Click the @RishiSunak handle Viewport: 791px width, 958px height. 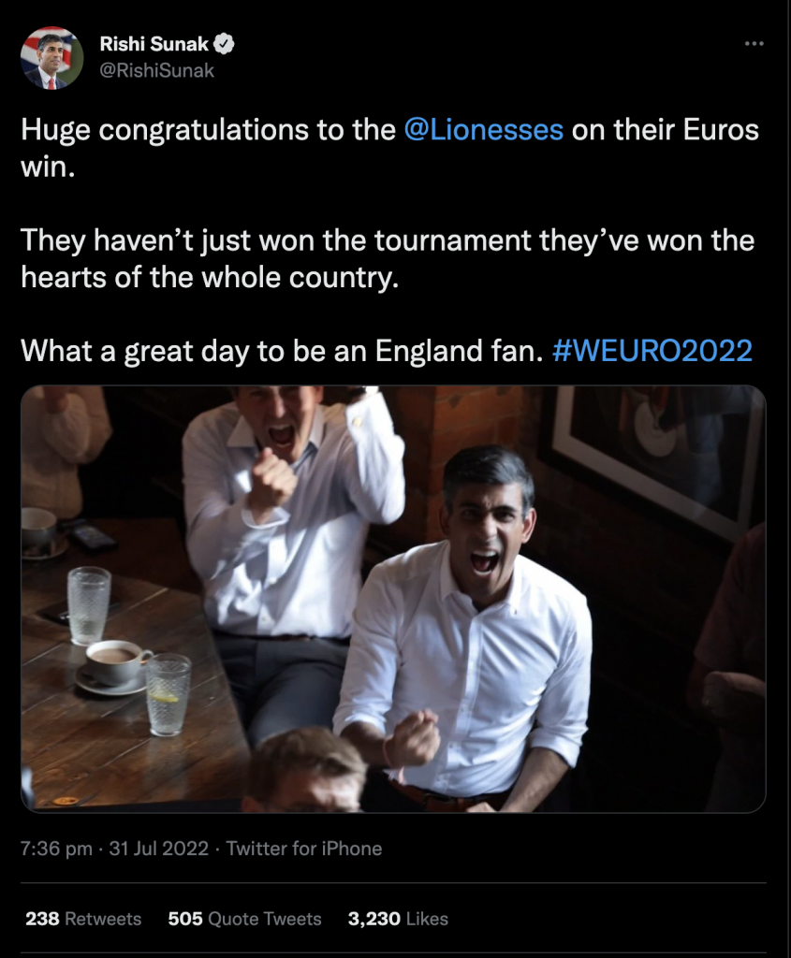[x=156, y=71]
